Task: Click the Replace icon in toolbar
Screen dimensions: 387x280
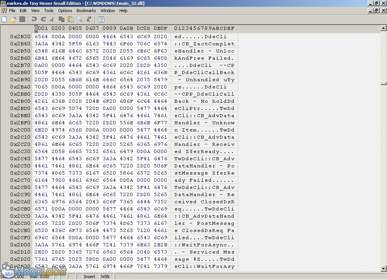Action: [89, 19]
